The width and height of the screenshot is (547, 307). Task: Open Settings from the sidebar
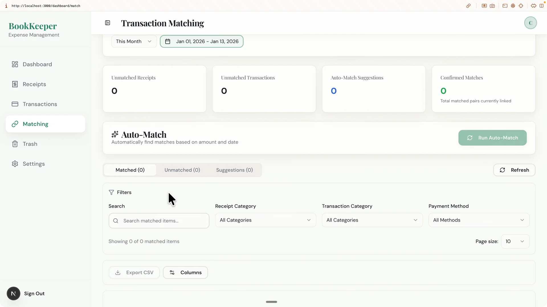45,164
